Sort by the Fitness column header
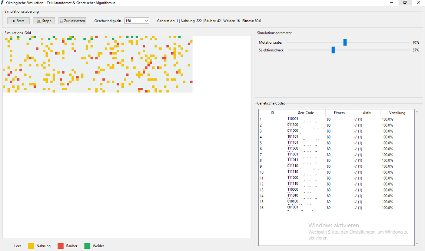 tap(339, 113)
